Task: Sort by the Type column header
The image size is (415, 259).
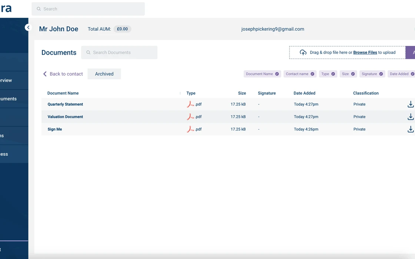Action: (191, 93)
